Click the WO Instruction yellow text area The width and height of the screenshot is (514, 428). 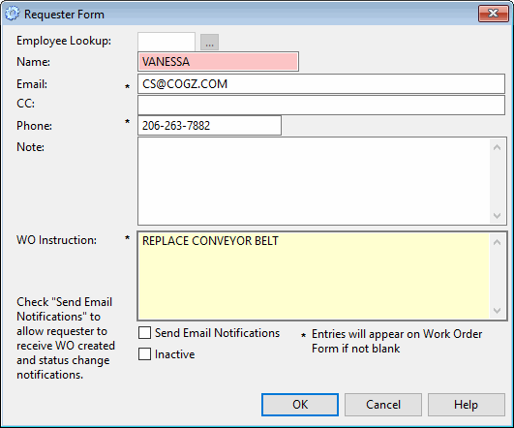tap(314, 276)
